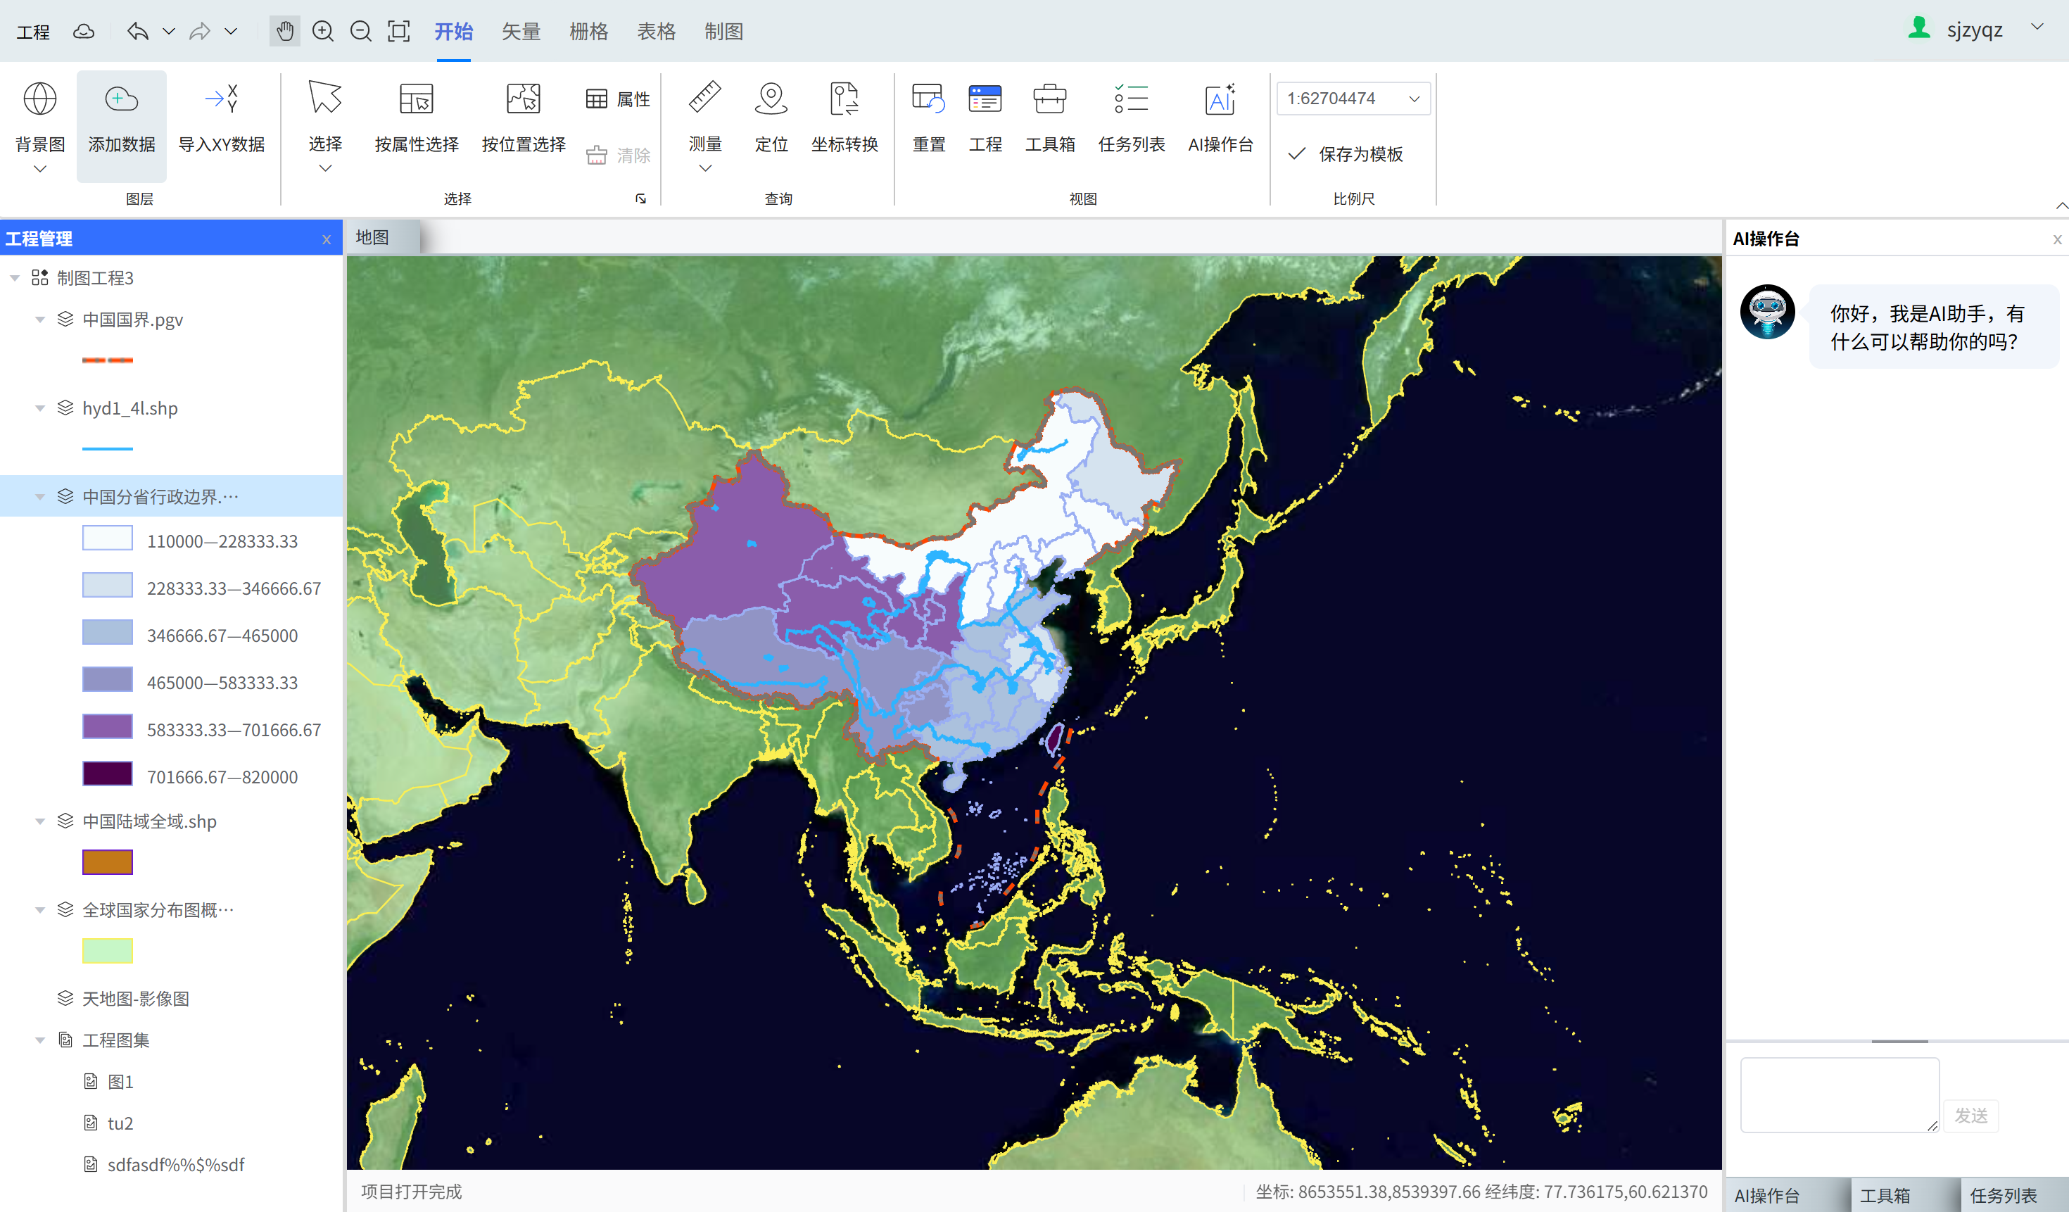Viewport: 2069px width, 1212px height.
Task: Select the pan hand tool
Action: (284, 31)
